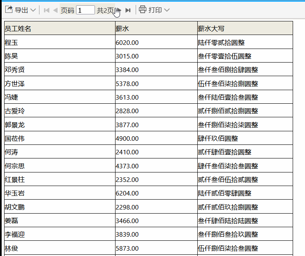Select the salary cell 3613.00
The width and height of the screenshot is (305, 256).
156,97
